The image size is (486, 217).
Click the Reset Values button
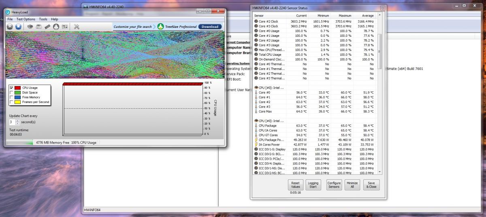pyautogui.click(x=296, y=185)
